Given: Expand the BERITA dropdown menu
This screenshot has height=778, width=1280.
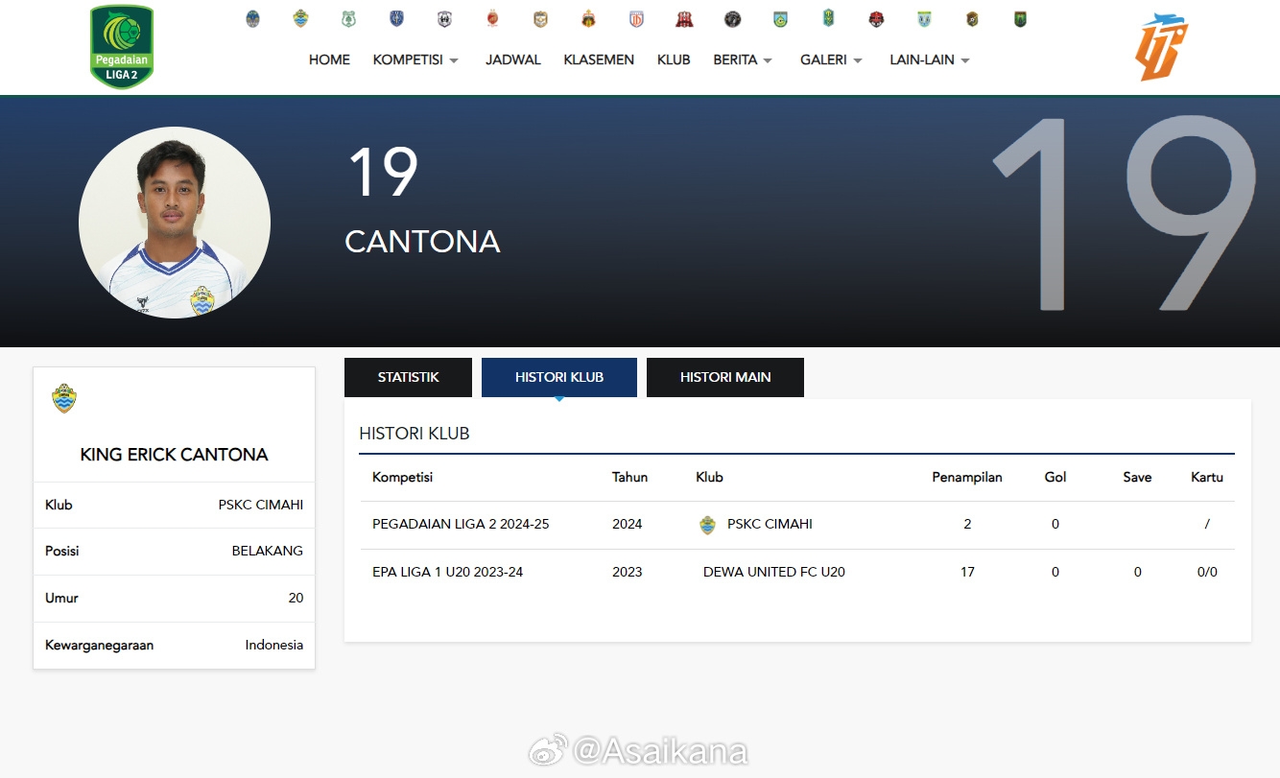Looking at the screenshot, I should point(743,59).
